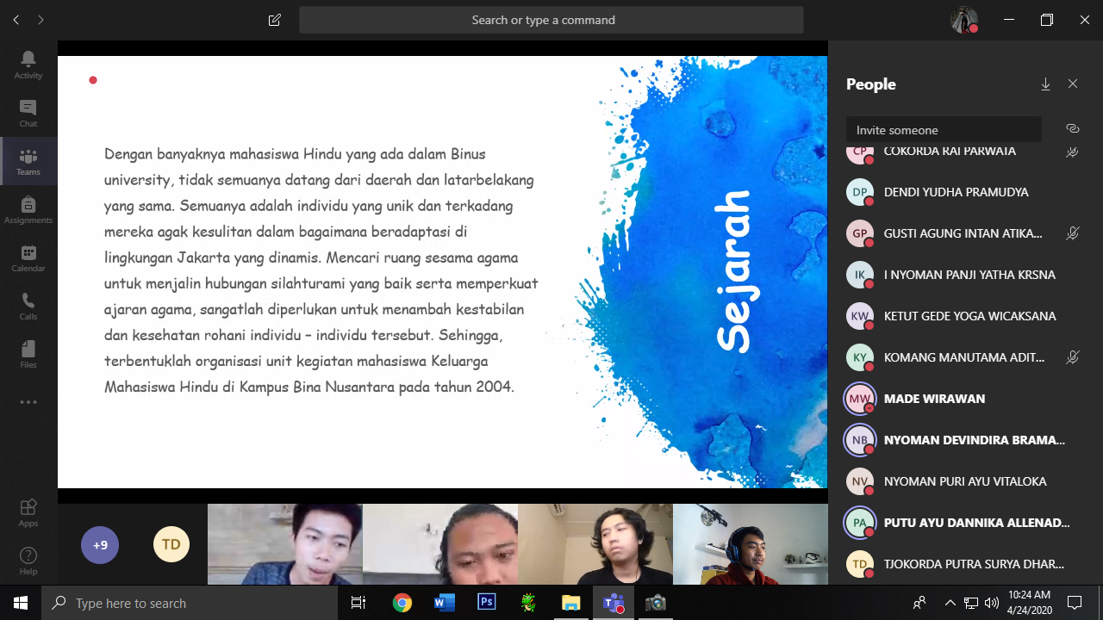This screenshot has height=620, width=1103.
Task: Click the muted mic icon for Cokorda Rai
Action: pos(1072,152)
